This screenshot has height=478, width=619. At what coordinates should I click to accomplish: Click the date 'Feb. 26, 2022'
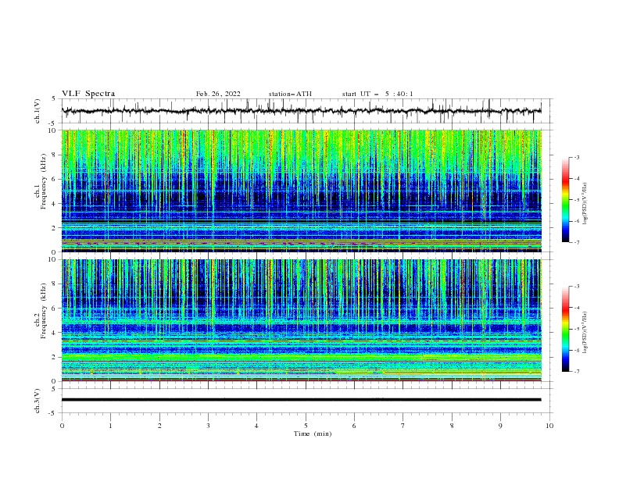coord(218,94)
